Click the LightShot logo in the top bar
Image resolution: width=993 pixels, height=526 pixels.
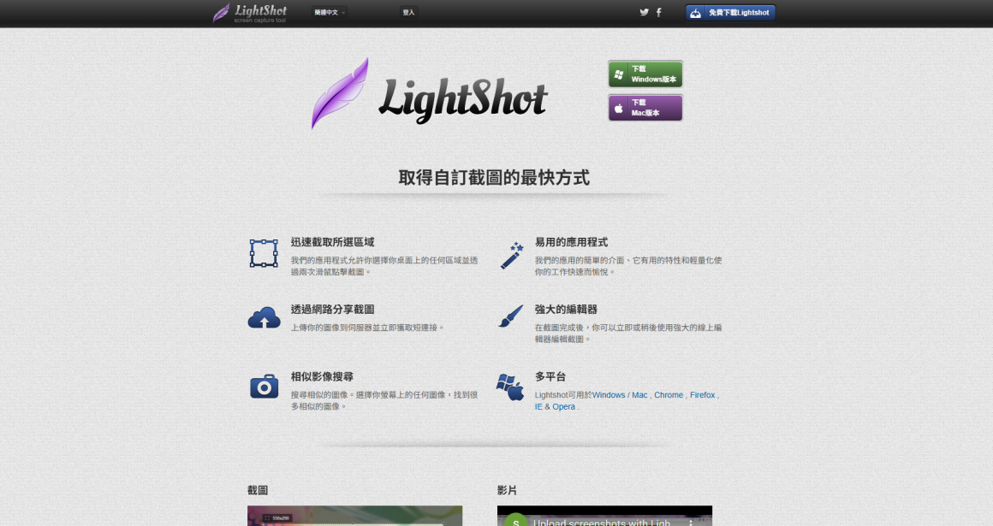250,13
